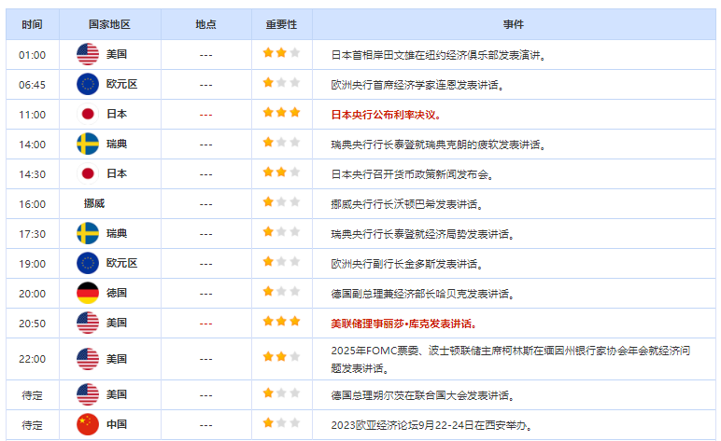Viewport: 721px width, 441px height.
Task: Click star rating in 14:30 row
Action: click(x=281, y=172)
